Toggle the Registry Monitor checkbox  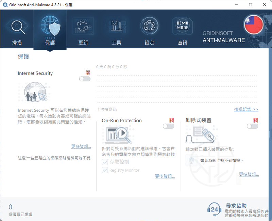tap(105, 170)
